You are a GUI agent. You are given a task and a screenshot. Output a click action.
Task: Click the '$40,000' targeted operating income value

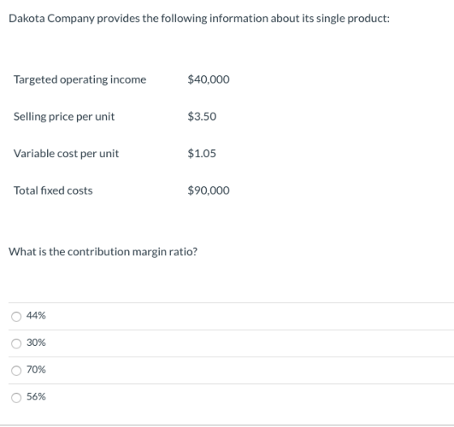(x=208, y=79)
